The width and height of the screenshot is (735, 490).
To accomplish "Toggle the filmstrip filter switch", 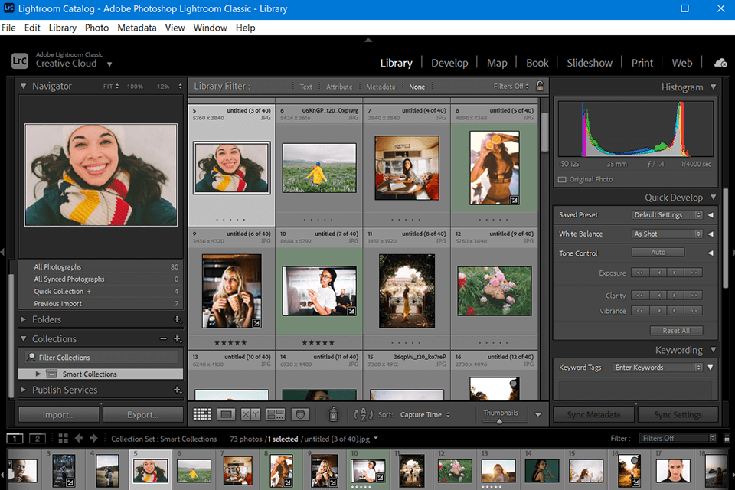I will tap(727, 439).
